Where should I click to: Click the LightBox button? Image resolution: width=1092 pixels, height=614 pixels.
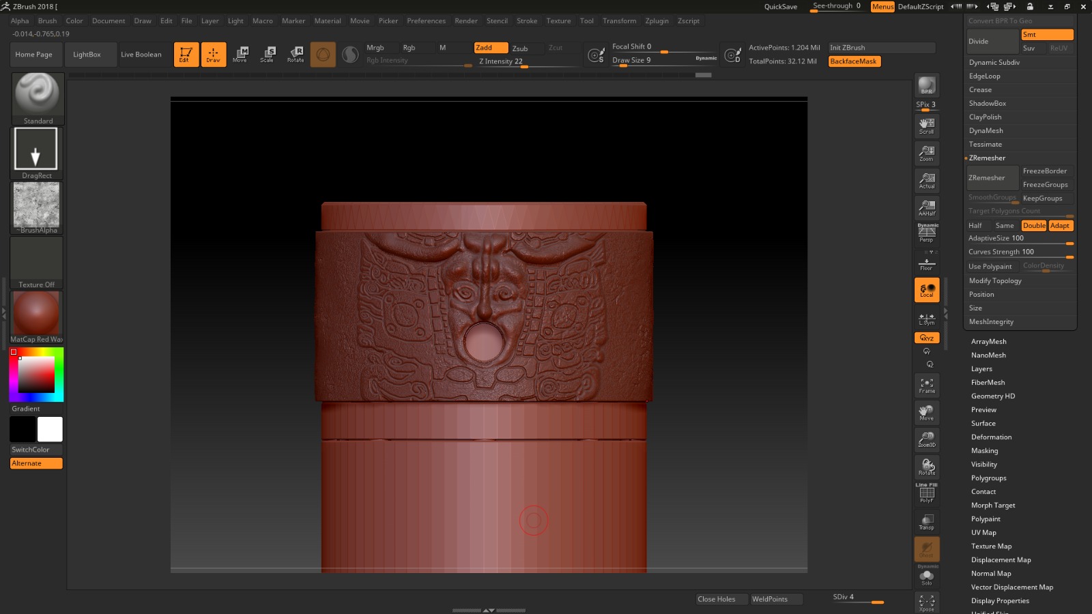(87, 55)
